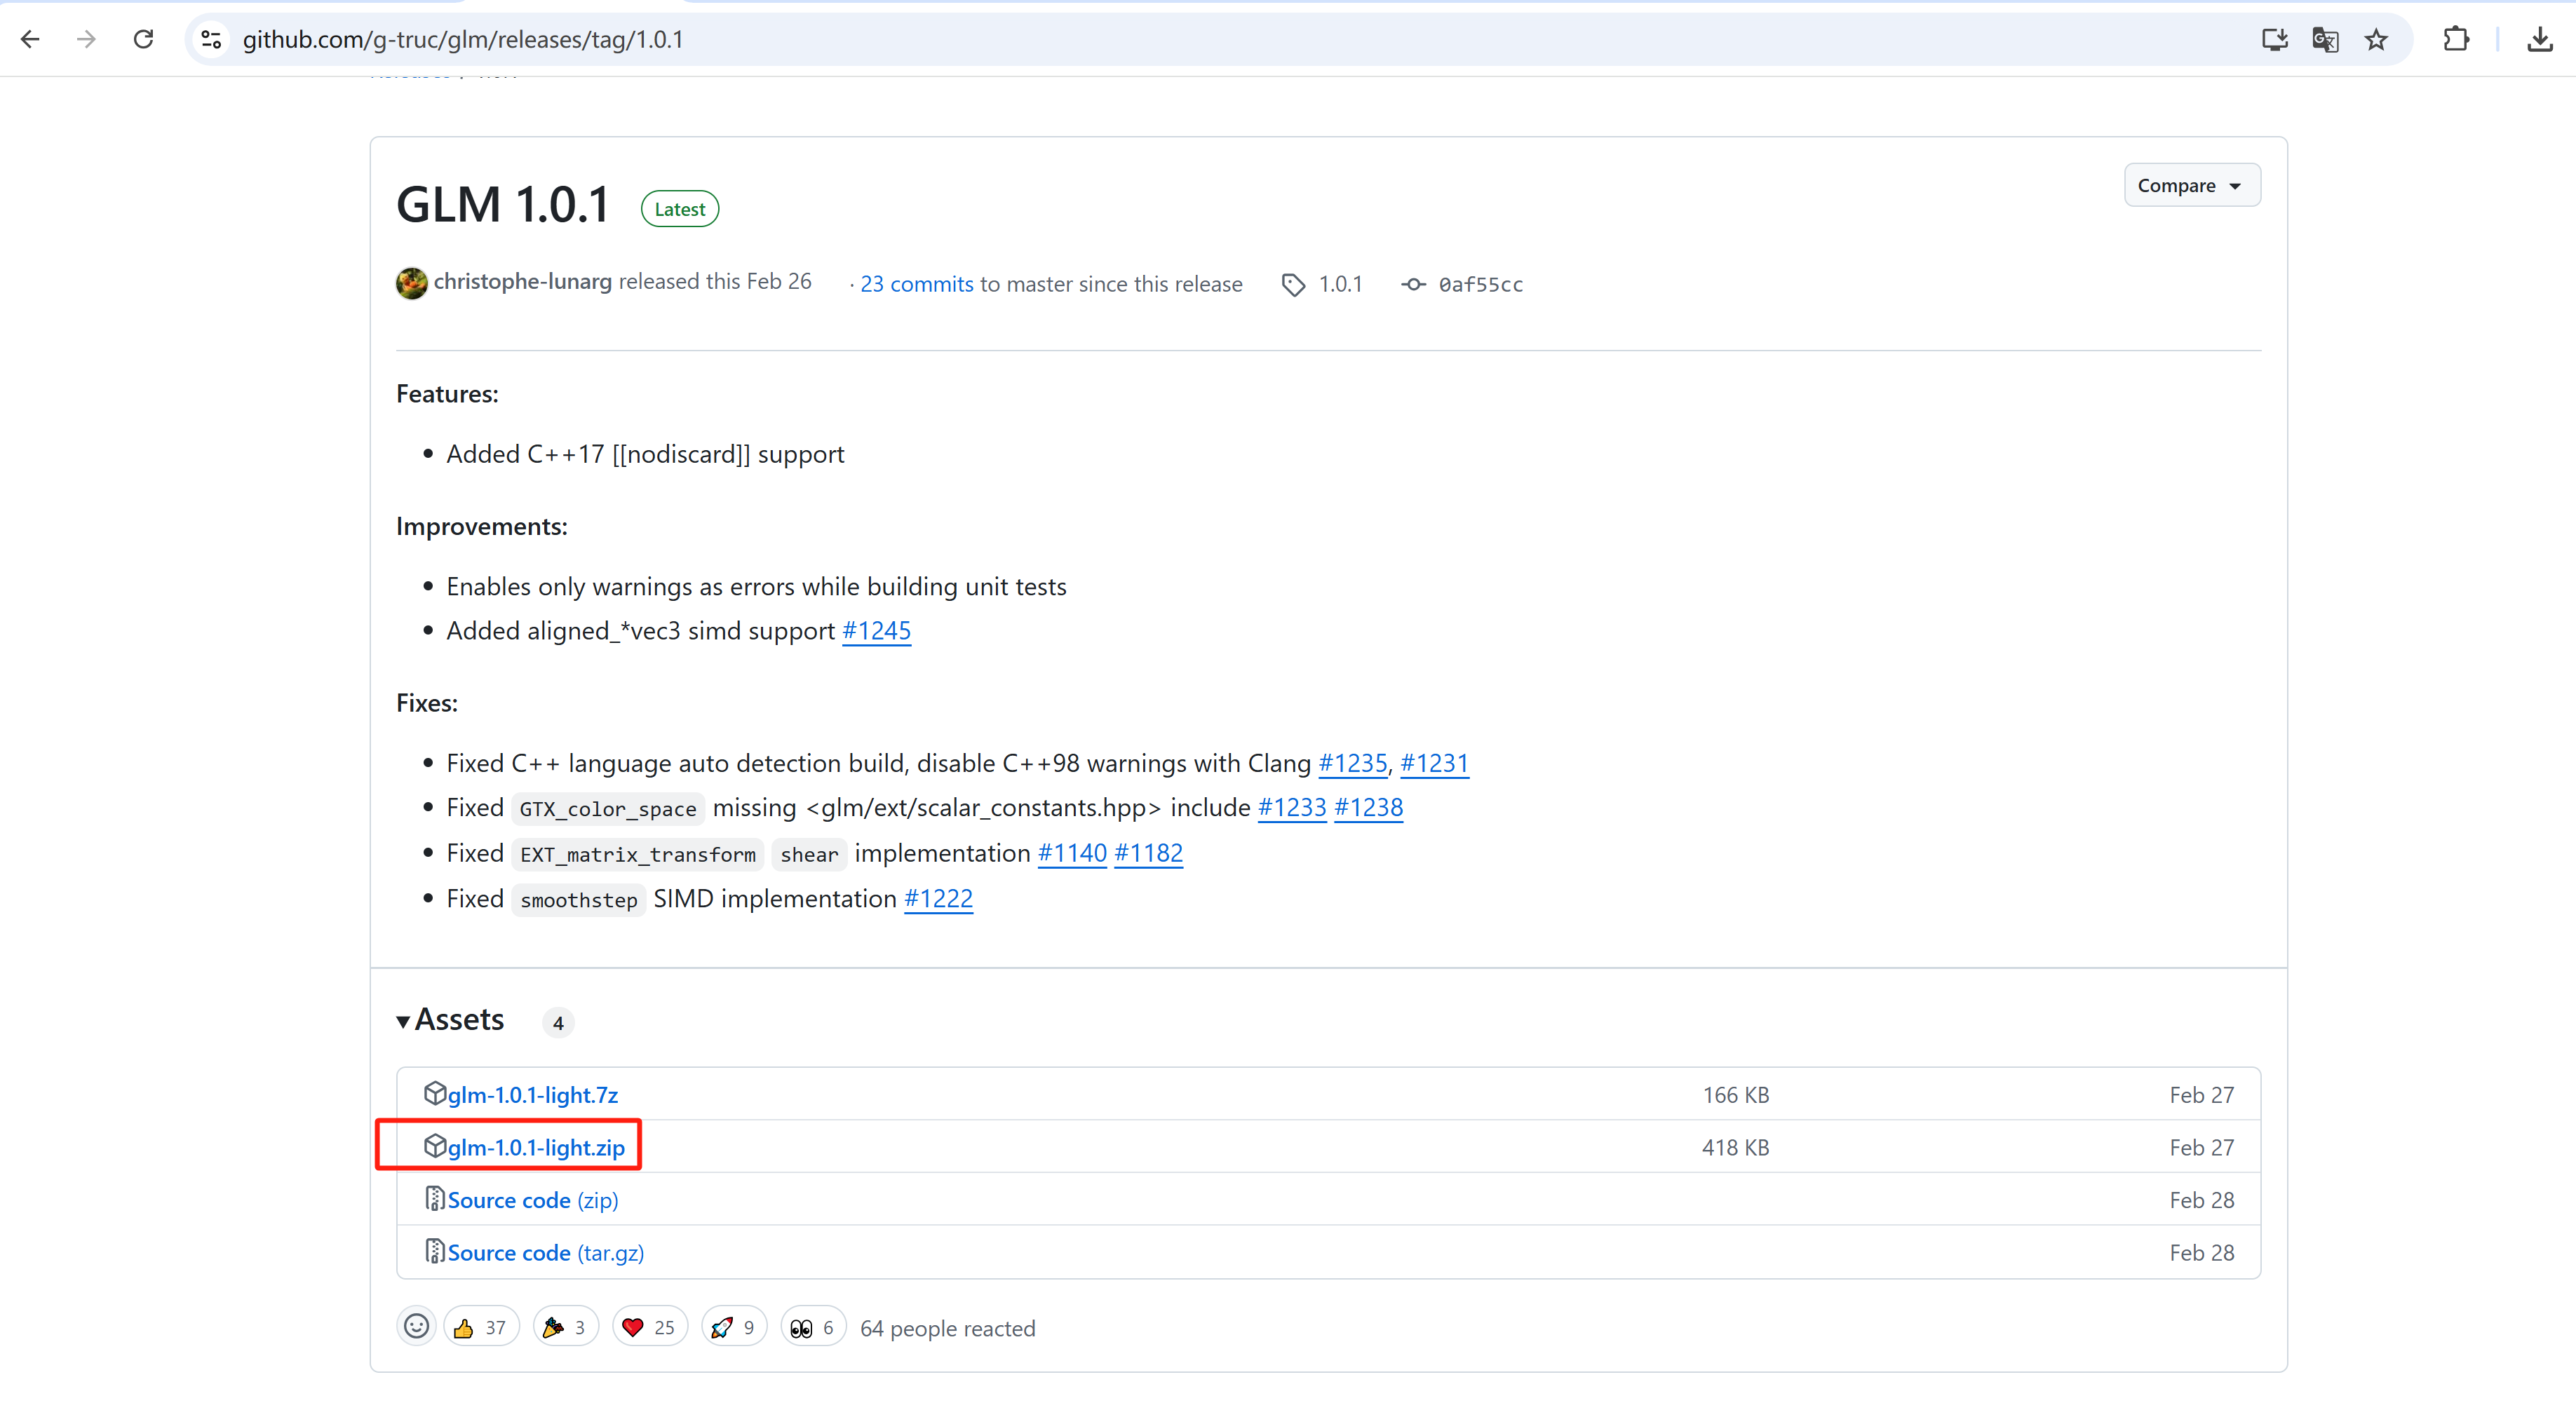Screen dimensions: 2576x1403
Task: Click the install app icon in address bar
Action: pyautogui.click(x=2274, y=39)
